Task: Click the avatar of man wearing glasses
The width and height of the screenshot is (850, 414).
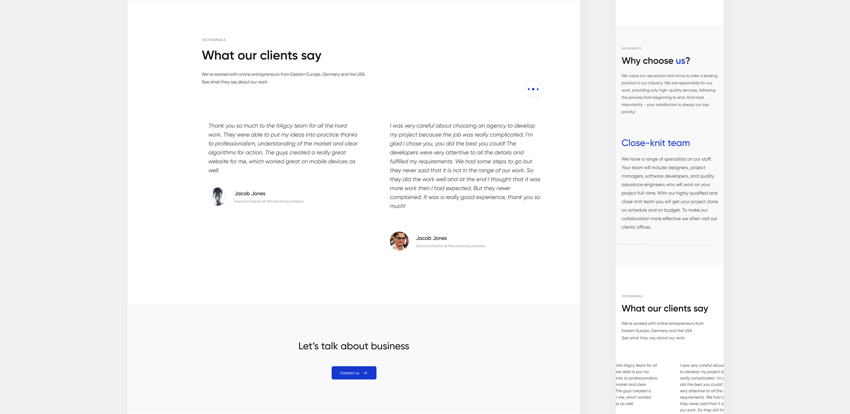Action: tap(399, 241)
